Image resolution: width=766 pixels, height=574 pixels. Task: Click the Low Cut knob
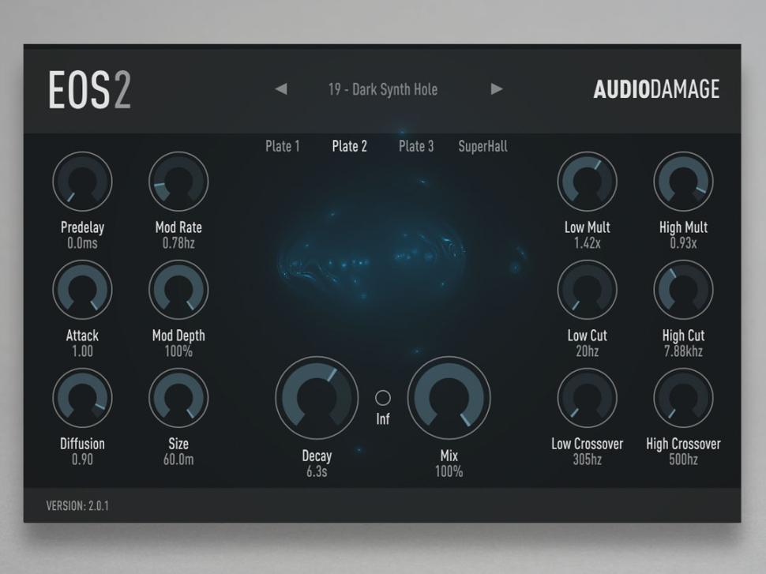(588, 290)
